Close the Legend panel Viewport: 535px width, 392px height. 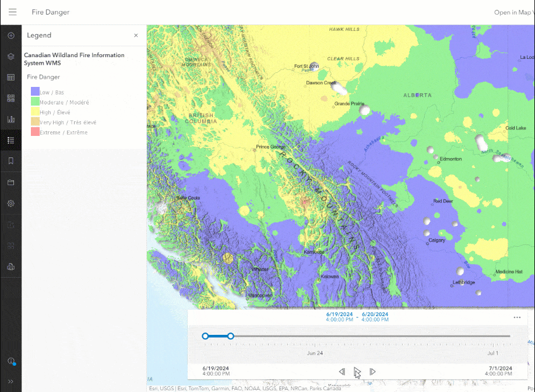click(x=135, y=35)
